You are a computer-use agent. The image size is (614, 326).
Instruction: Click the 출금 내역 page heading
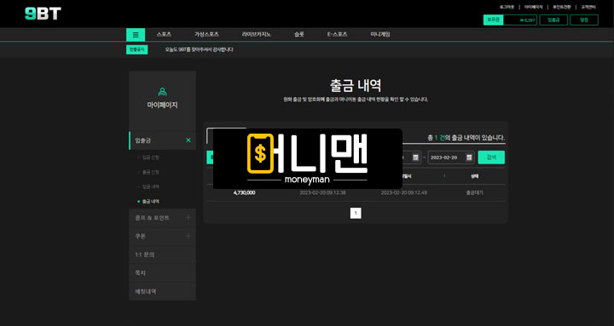[356, 85]
